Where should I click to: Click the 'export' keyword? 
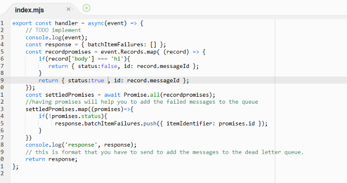[22, 23]
